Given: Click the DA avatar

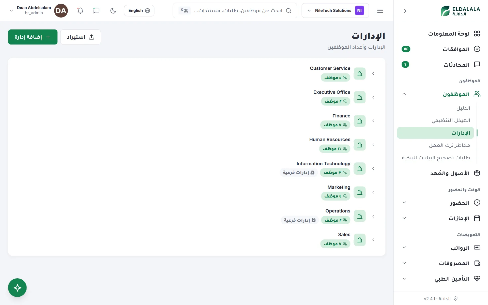Looking at the screenshot, I should (x=61, y=11).
